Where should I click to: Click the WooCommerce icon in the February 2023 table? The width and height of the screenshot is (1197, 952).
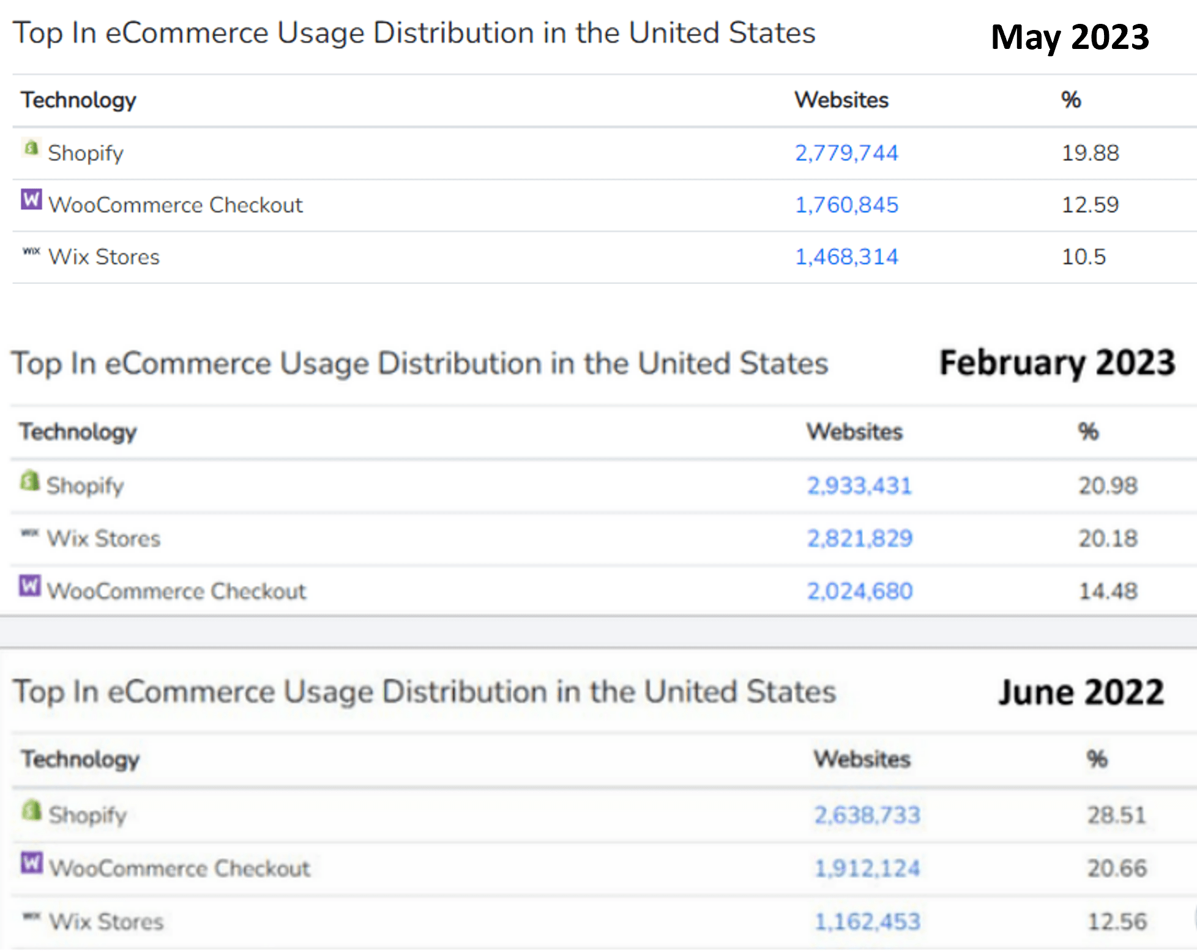click(x=29, y=586)
